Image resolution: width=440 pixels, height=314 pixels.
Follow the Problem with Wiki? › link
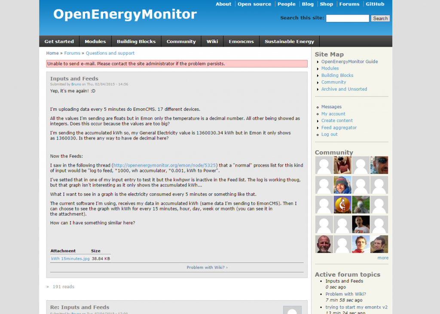pos(207,268)
